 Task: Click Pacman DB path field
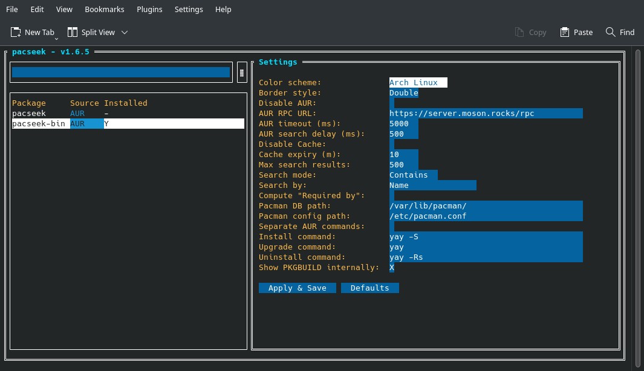486,205
